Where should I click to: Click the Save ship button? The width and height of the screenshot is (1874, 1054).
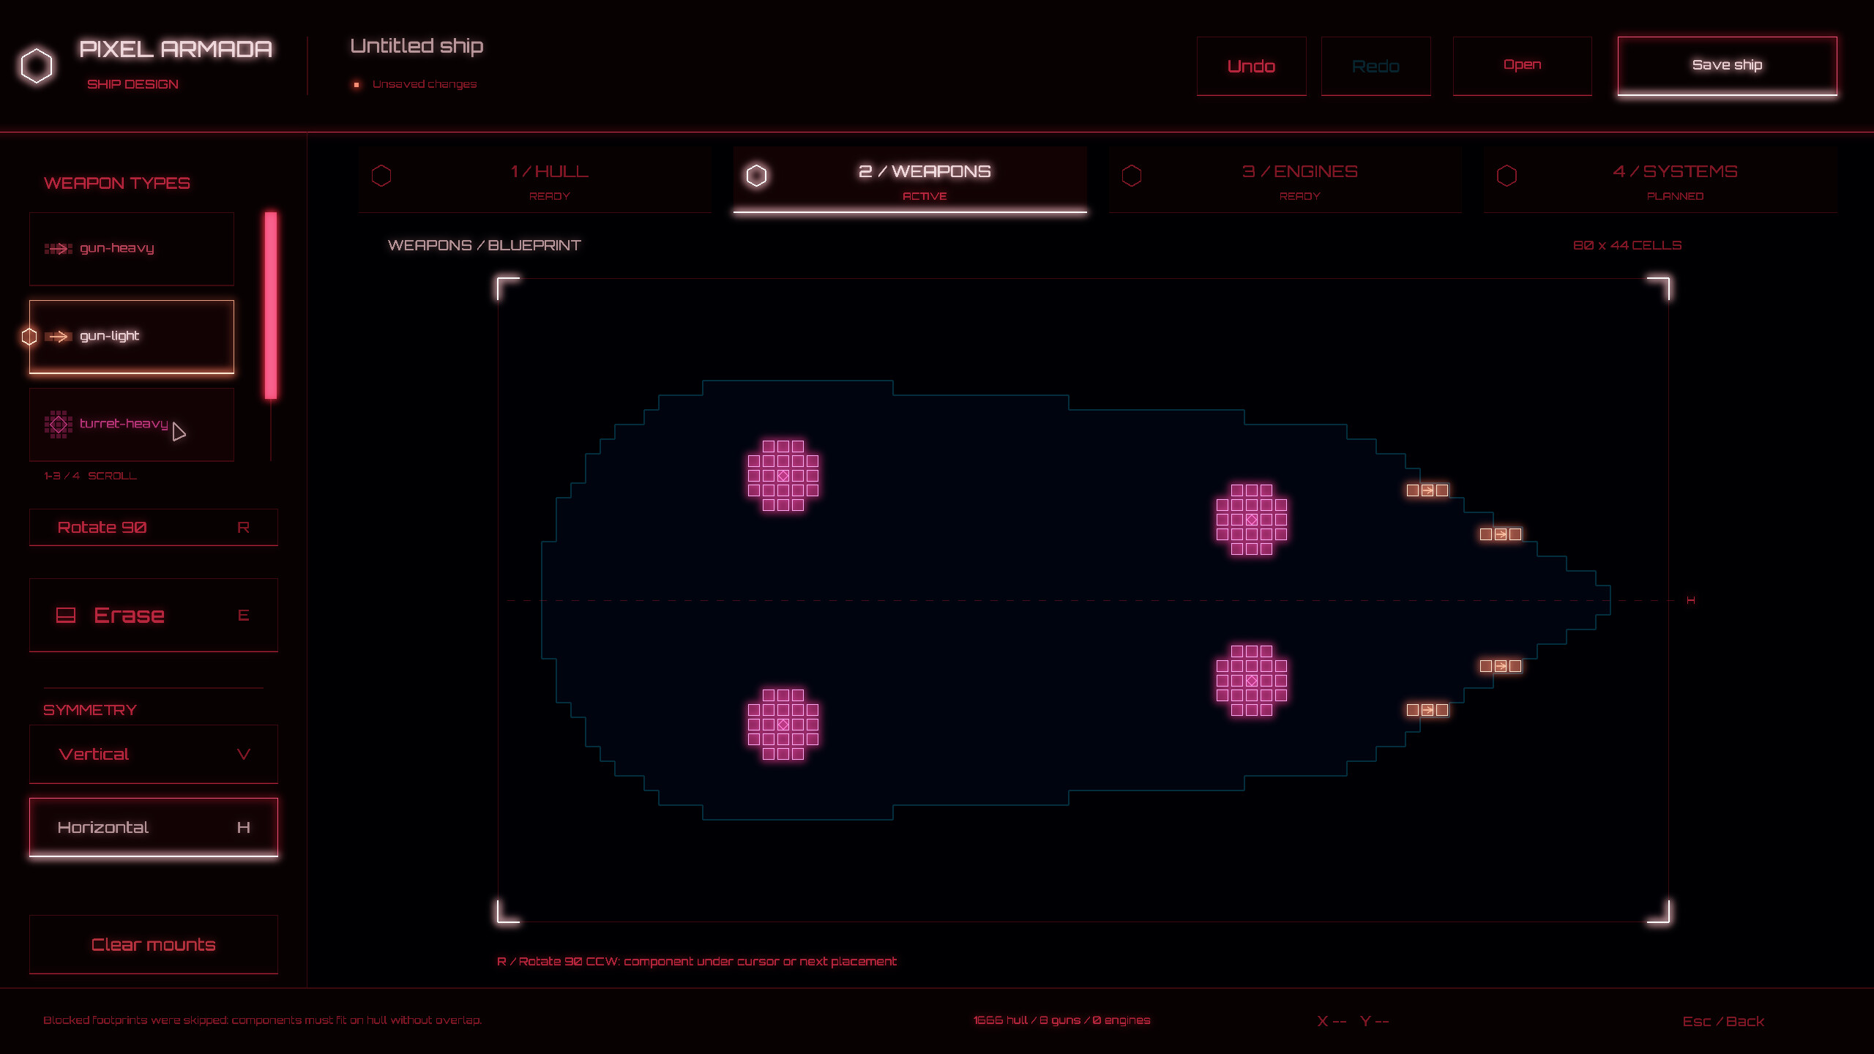pos(1728,66)
